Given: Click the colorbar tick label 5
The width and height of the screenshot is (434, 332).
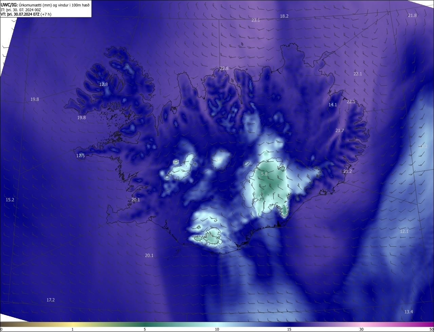Looking at the screenshot, I should point(145,329).
